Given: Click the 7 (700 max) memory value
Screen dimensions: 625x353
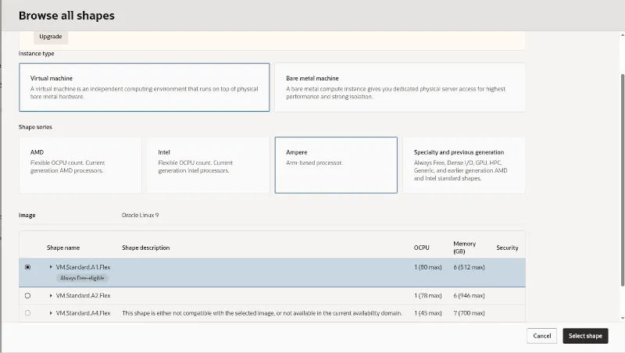Looking at the screenshot, I should pyautogui.click(x=469, y=313).
